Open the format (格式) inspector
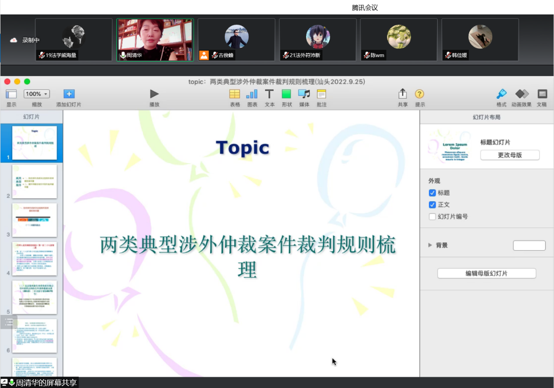The width and height of the screenshot is (554, 388). pos(501,94)
